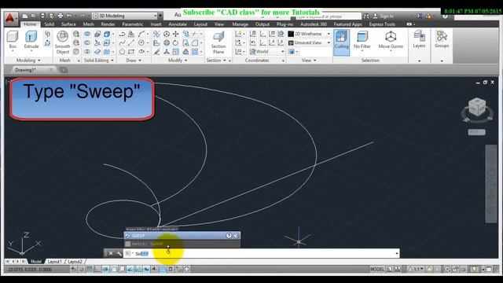This screenshot has width=503, height=283.
Task: Click the keyword search field
Action: pyautogui.click(x=328, y=16)
